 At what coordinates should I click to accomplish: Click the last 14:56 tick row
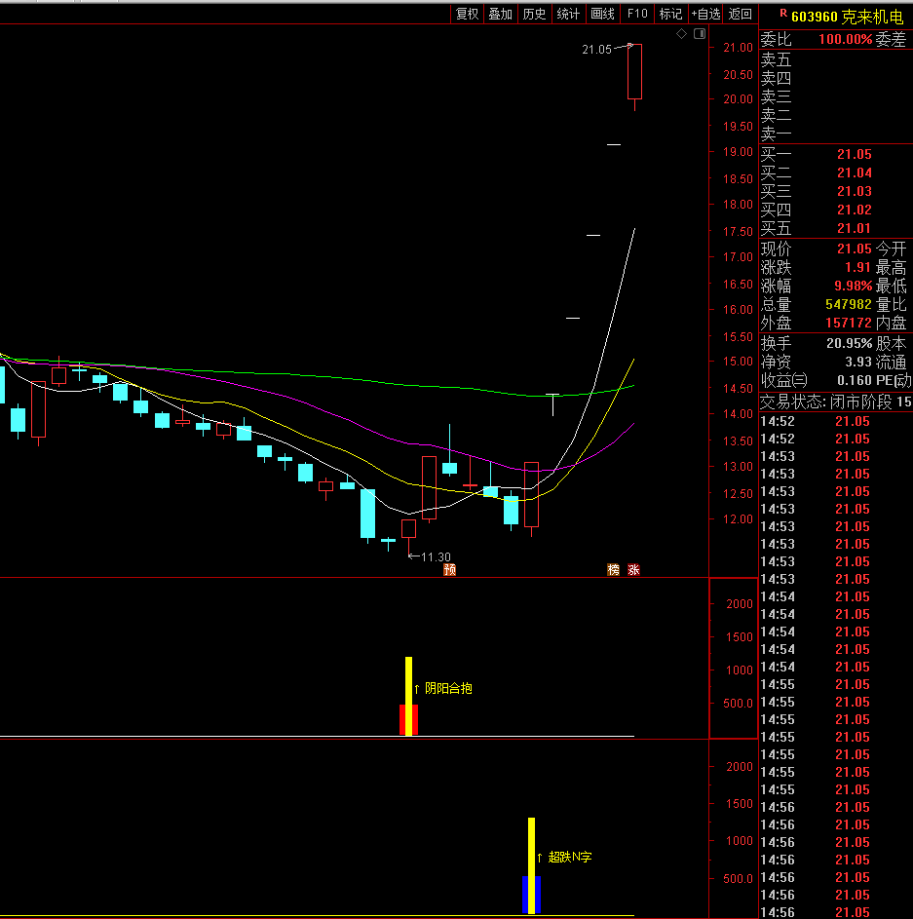[x=836, y=912]
